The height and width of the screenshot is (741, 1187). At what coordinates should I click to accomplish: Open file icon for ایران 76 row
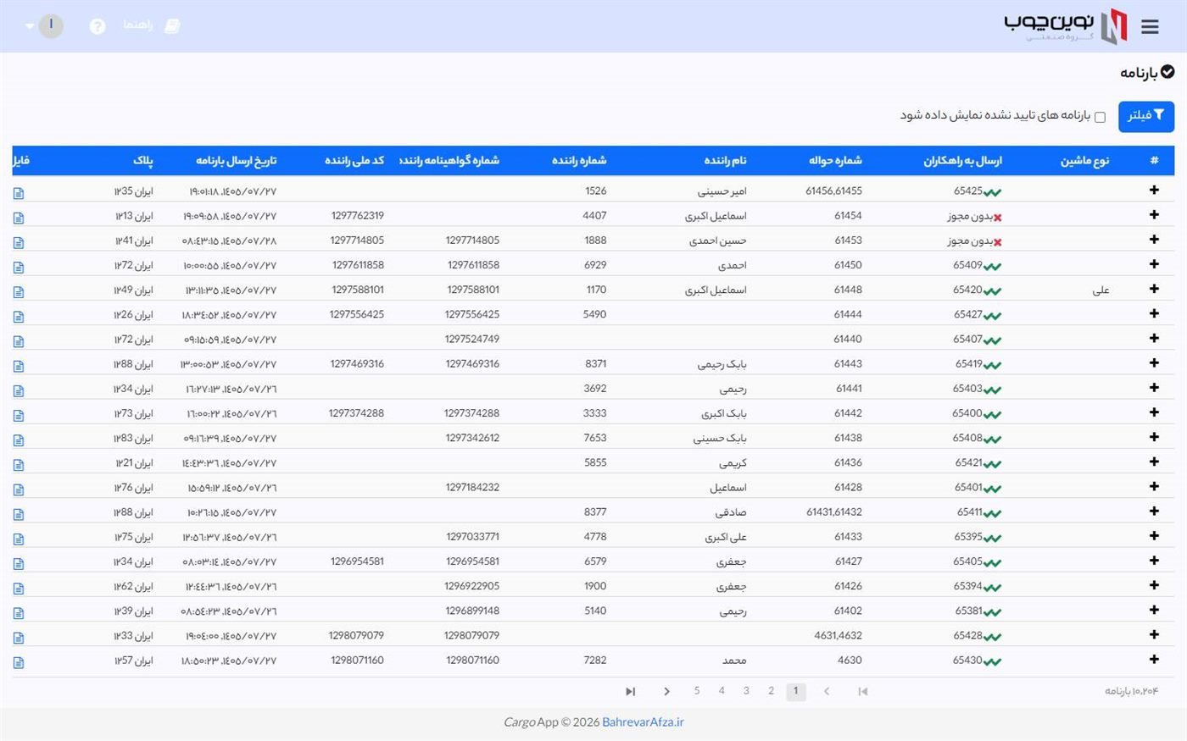(x=19, y=489)
